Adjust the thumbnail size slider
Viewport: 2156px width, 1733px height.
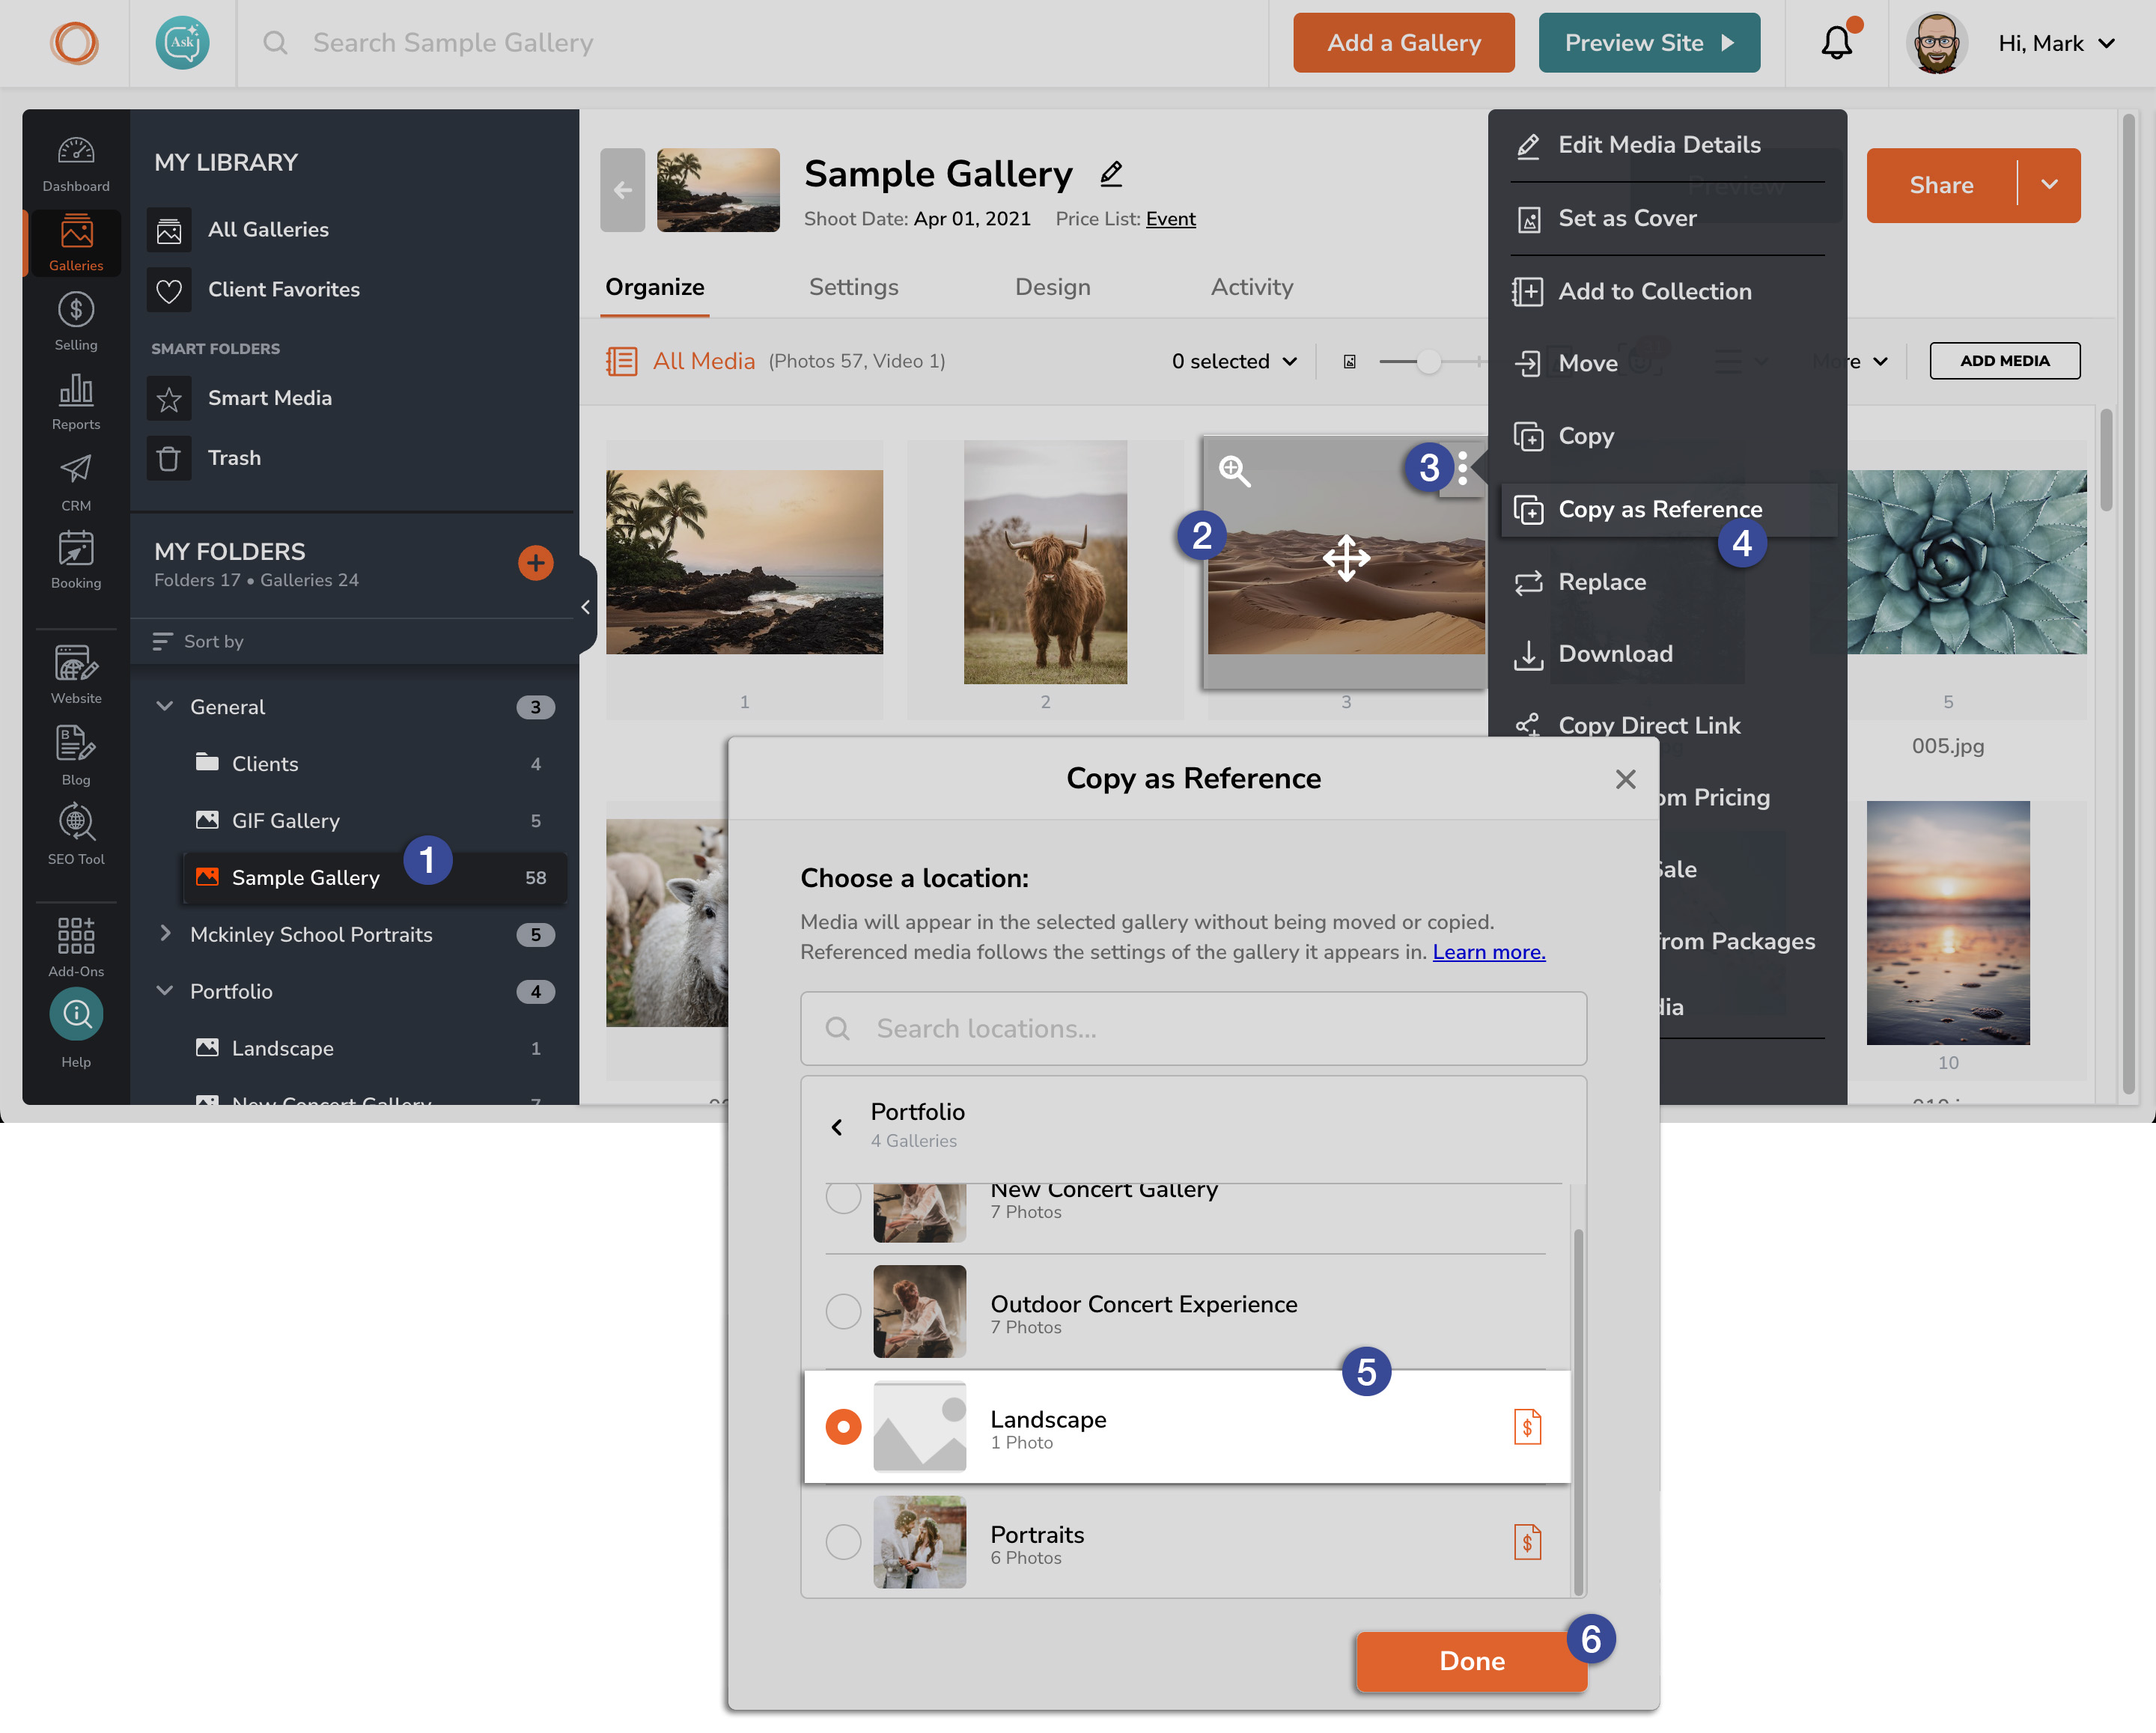click(x=1429, y=362)
